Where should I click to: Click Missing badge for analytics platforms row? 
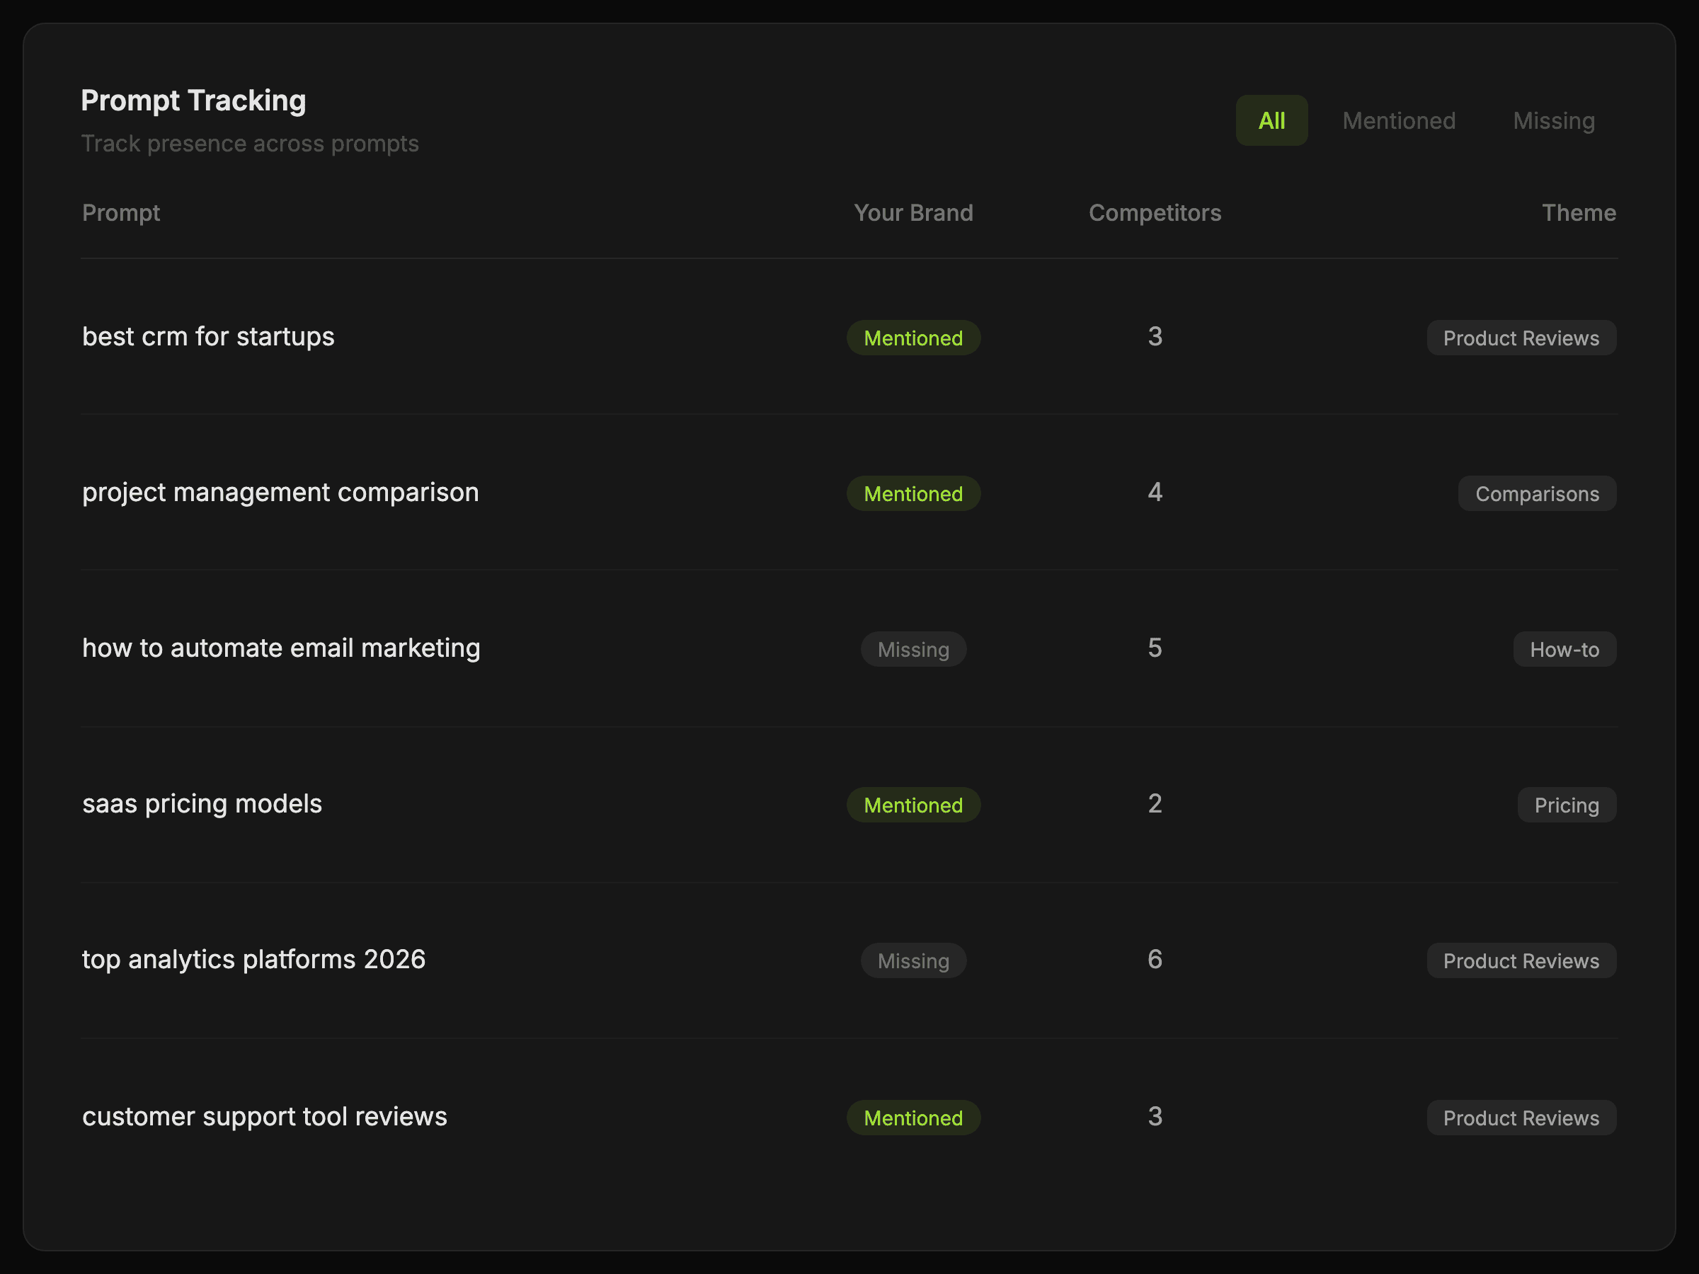point(913,960)
